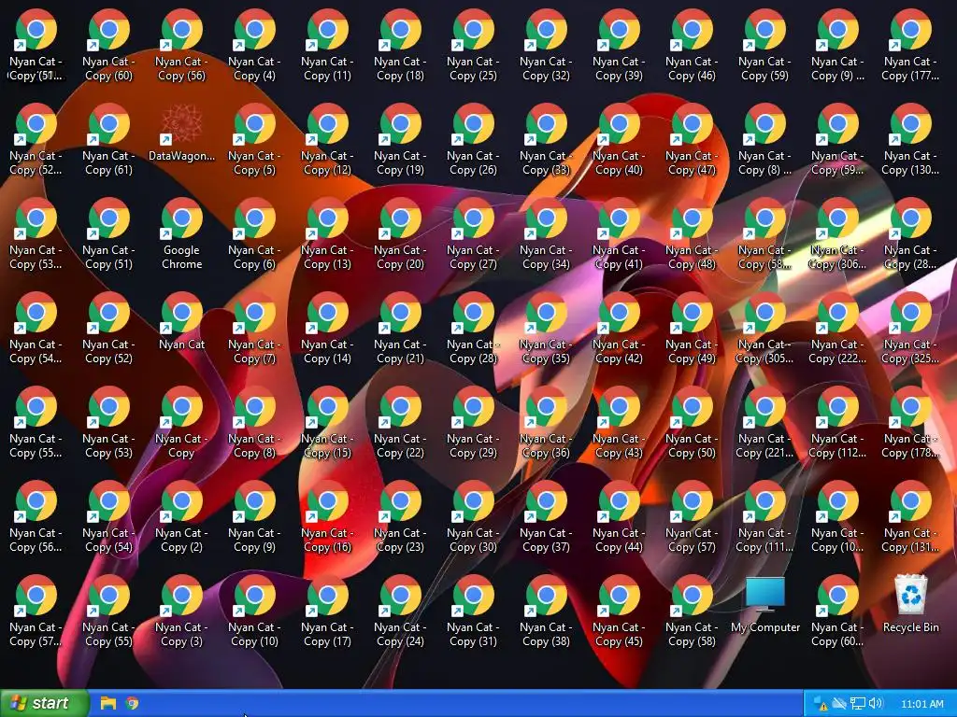Open the volume speaker tray icon
Viewport: 957px width, 717px height.
click(875, 704)
